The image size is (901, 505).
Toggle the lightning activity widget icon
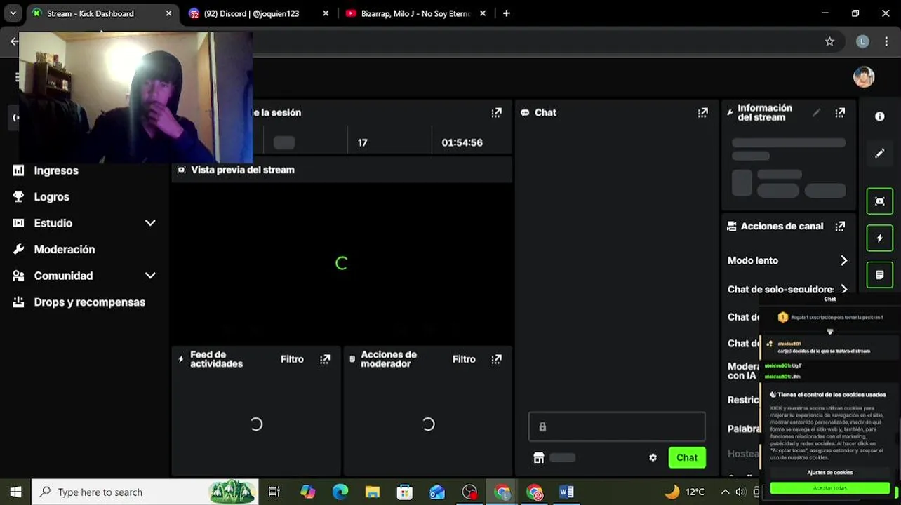tap(879, 238)
